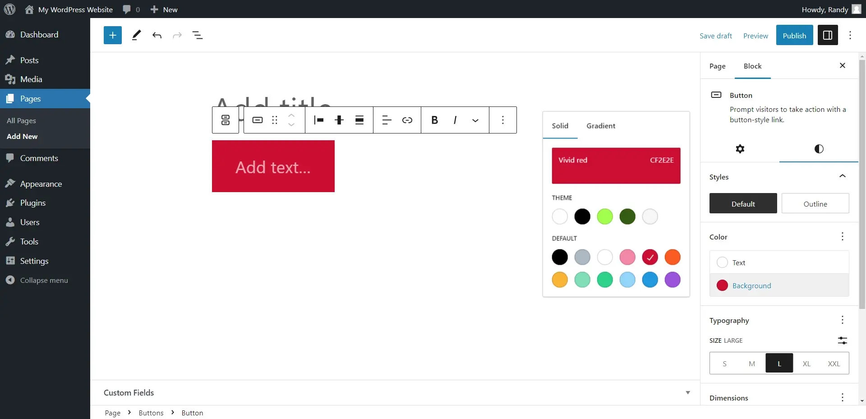
Task: Click the Save draft link
Action: (x=715, y=36)
